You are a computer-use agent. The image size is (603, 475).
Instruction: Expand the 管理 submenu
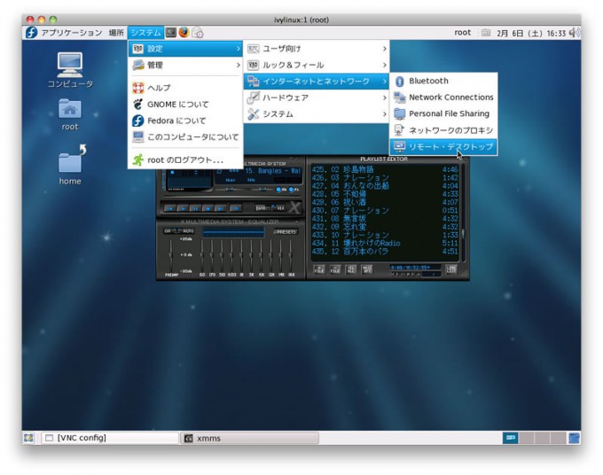pyautogui.click(x=185, y=65)
